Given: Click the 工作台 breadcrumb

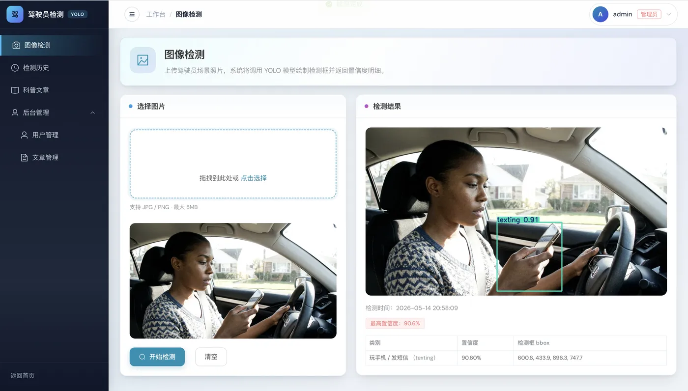Looking at the screenshot, I should [156, 14].
